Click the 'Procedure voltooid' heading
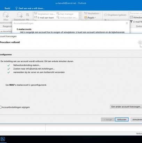The width and height of the screenshot is (142, 143). tap(10, 42)
